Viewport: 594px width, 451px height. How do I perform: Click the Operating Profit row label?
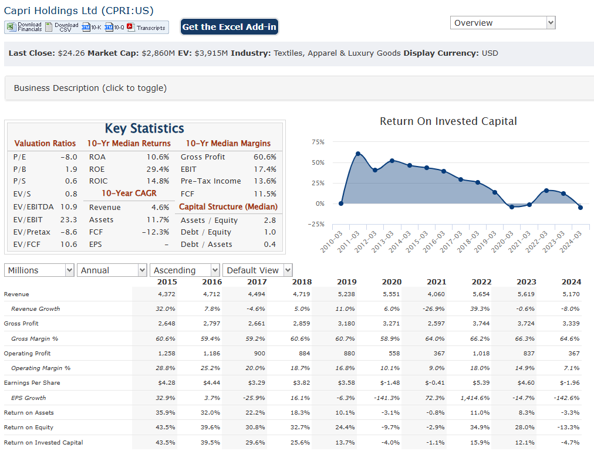[x=27, y=354]
